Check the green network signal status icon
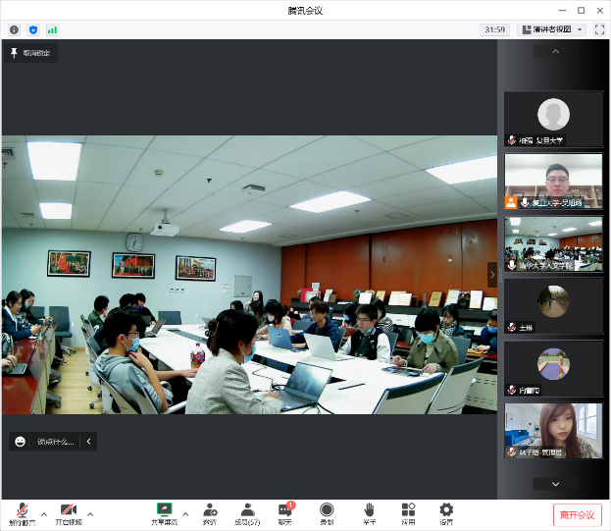The width and height of the screenshot is (611, 531). [52, 30]
